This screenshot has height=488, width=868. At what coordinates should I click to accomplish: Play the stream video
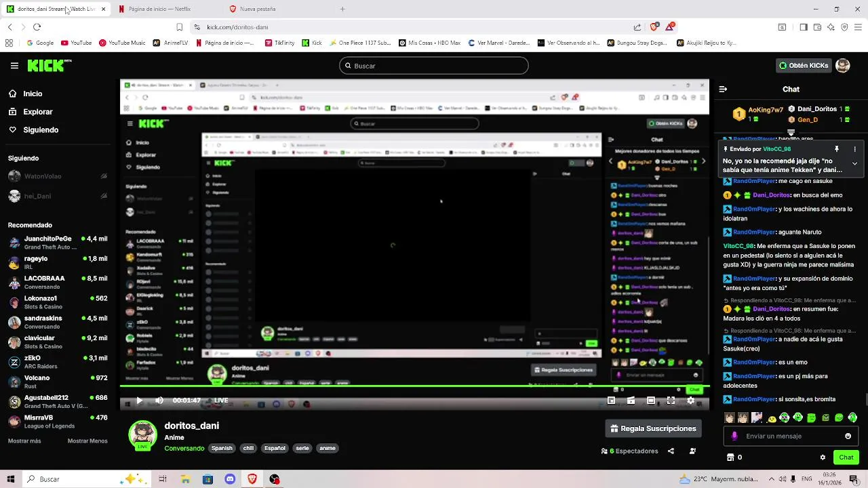point(139,401)
